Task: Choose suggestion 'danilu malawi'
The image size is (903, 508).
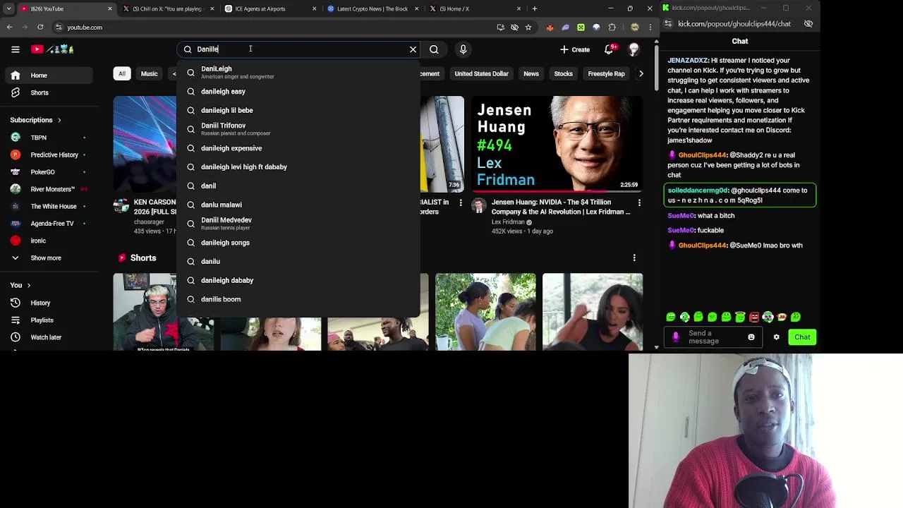Action: (x=298, y=205)
